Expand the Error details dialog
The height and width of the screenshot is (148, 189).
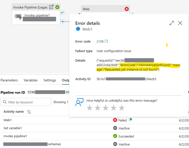click(172, 23)
